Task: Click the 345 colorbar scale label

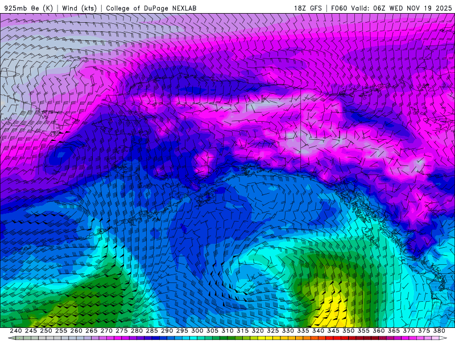Action: [333, 331]
